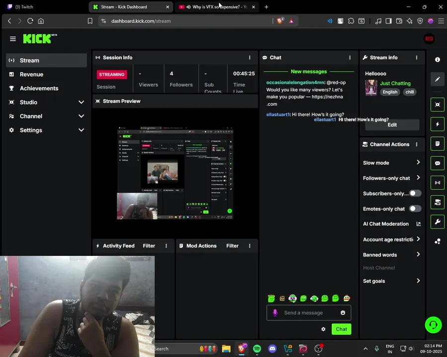Open chat settings gear icon
The height and width of the screenshot is (357, 447).
323,329
